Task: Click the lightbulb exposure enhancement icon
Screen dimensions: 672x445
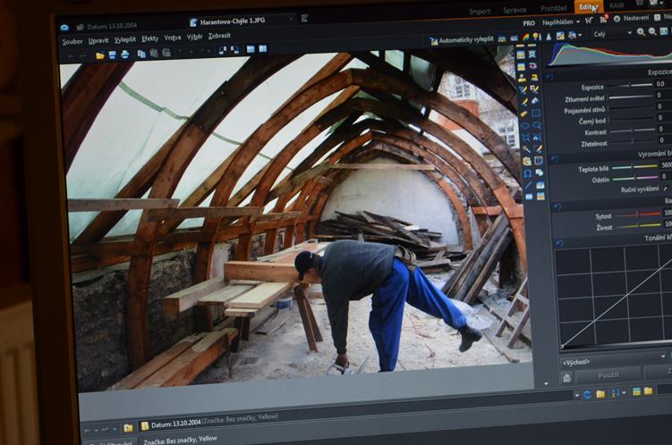Action: 536,37
